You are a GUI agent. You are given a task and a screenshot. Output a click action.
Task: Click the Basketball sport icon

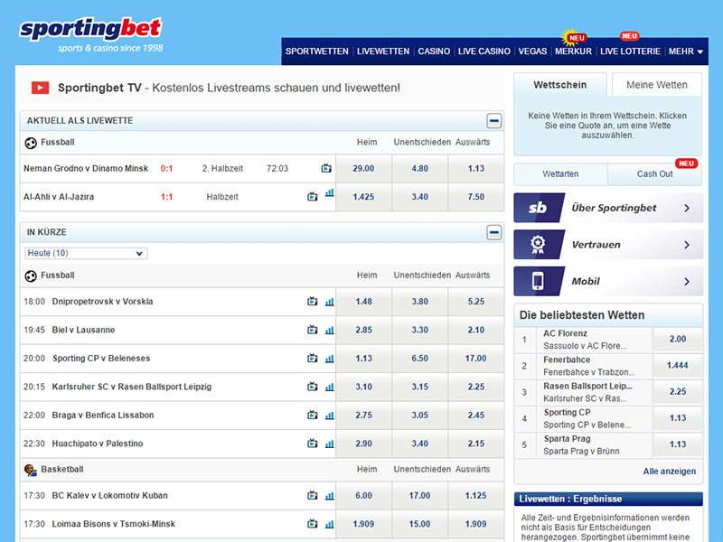31,470
